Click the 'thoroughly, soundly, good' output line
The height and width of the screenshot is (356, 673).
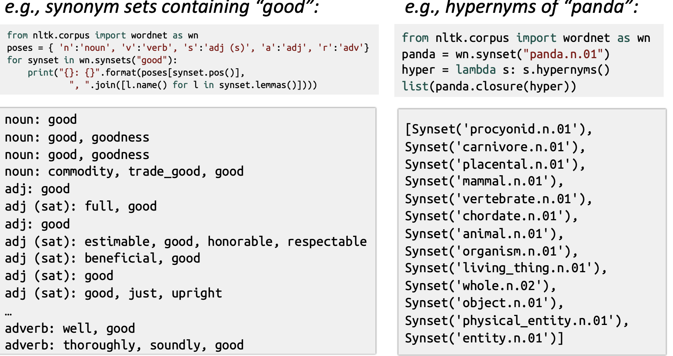(x=124, y=345)
